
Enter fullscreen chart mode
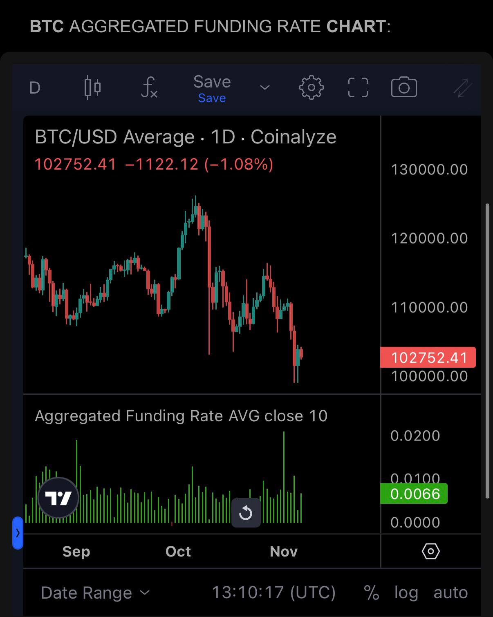pyautogui.click(x=358, y=87)
